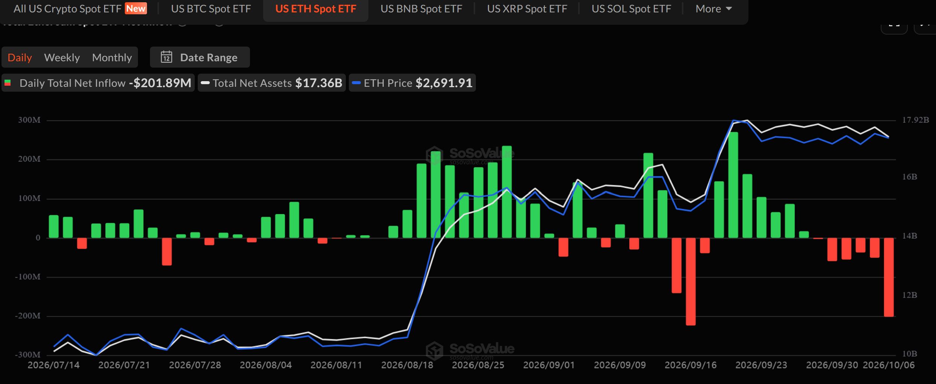The height and width of the screenshot is (384, 936).
Task: Switch chart to Monthly interval
Action: 112,57
